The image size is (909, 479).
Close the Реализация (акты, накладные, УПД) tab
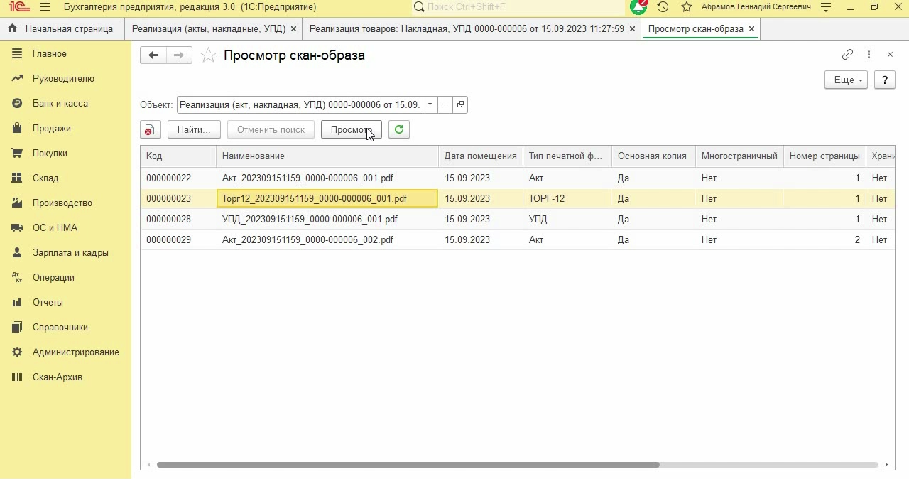293,29
